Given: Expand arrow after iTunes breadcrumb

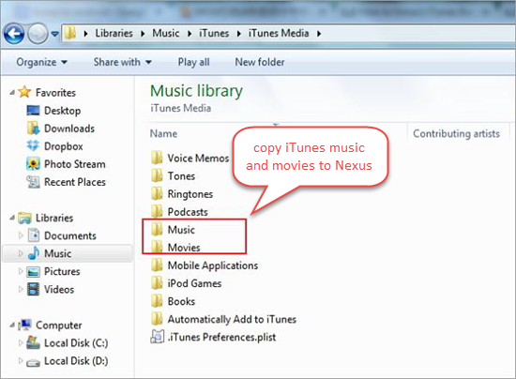Looking at the screenshot, I should coord(239,34).
